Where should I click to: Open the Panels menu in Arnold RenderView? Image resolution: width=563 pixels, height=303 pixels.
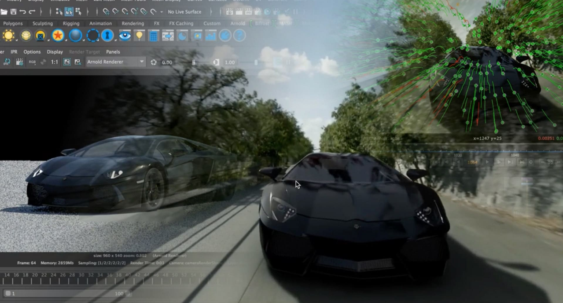(x=113, y=51)
